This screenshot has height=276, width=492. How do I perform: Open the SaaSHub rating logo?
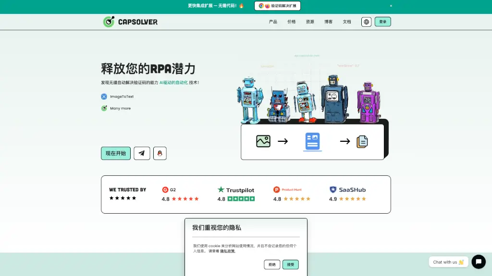(x=347, y=190)
